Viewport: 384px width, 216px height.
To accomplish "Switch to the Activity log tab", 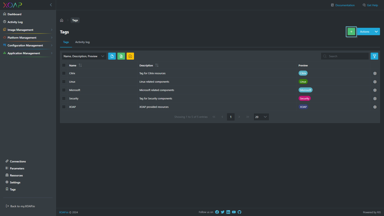I will tap(82, 42).
